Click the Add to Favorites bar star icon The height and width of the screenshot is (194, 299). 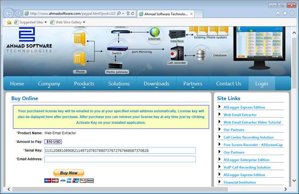pos(9,22)
